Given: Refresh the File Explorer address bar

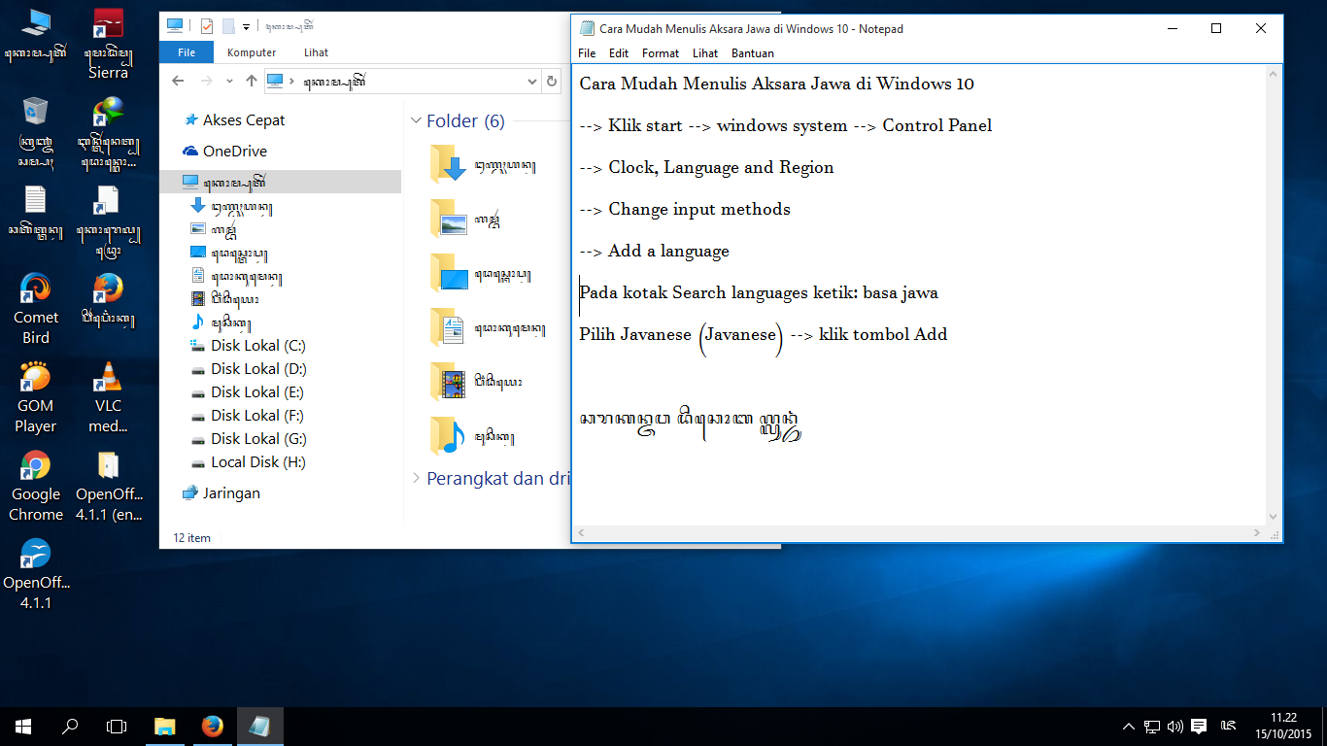Looking at the screenshot, I should pyautogui.click(x=553, y=81).
